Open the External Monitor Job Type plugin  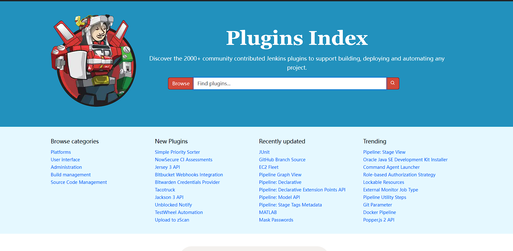point(390,190)
